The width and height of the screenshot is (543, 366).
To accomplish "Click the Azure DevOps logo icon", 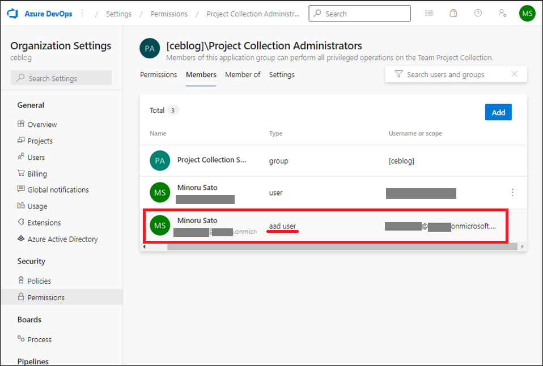I will 13,14.
